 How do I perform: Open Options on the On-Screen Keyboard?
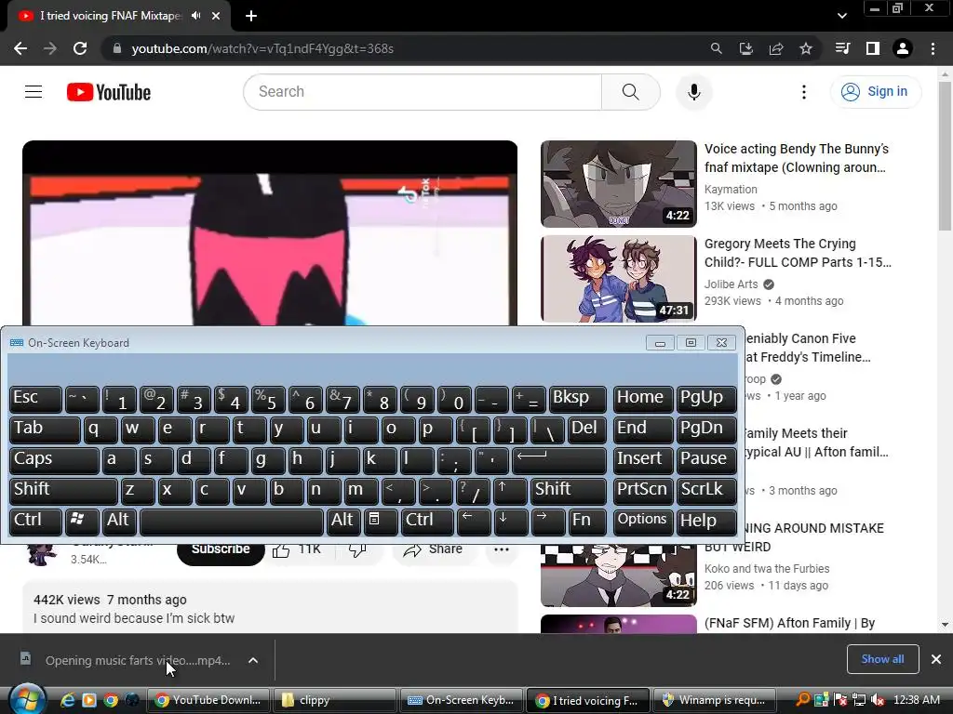pyautogui.click(x=642, y=522)
